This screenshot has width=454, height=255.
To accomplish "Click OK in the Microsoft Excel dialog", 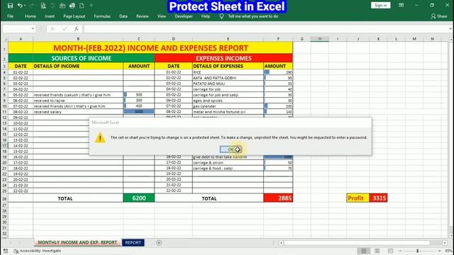I will (x=231, y=149).
